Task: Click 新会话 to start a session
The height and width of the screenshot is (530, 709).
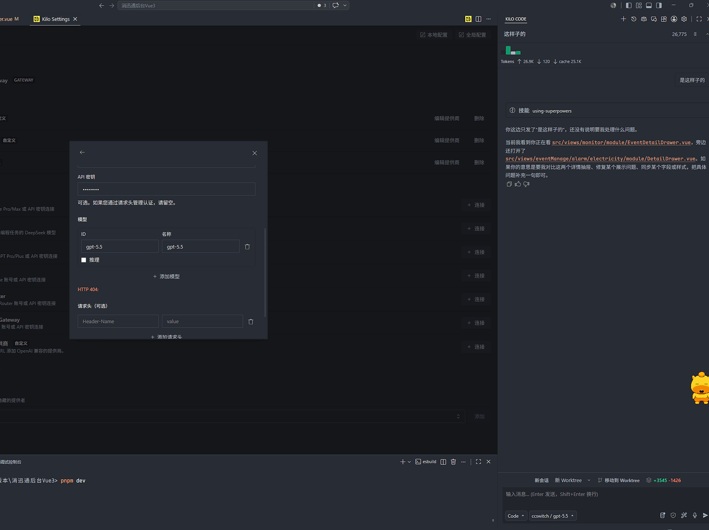Action: (542, 480)
